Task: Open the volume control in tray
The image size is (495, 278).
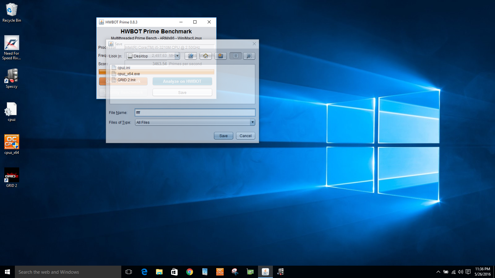Action: (461, 272)
